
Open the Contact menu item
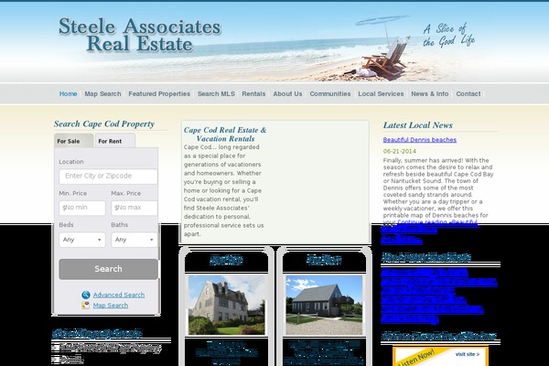(x=468, y=94)
